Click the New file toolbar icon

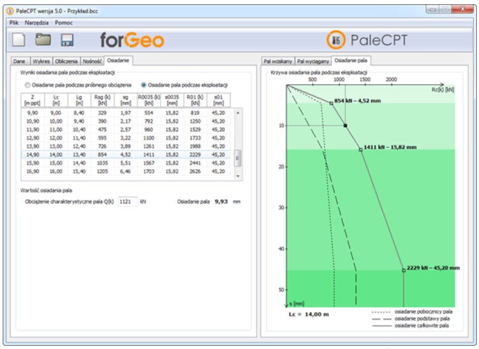19,40
